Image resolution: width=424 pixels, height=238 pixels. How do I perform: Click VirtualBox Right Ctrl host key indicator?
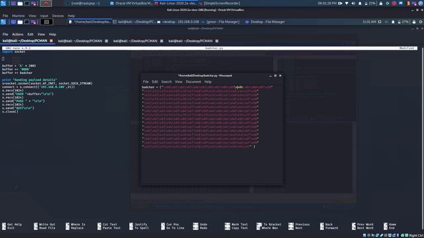pyautogui.click(x=416, y=235)
